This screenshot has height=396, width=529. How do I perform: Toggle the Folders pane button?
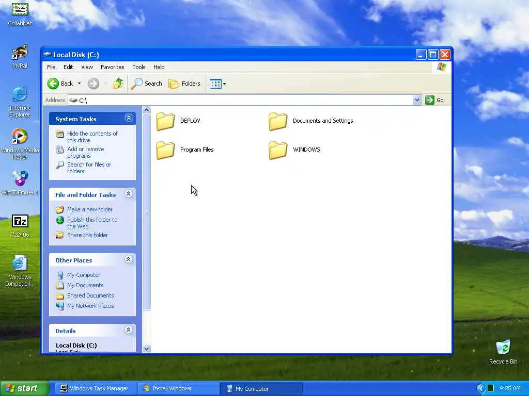click(x=184, y=84)
